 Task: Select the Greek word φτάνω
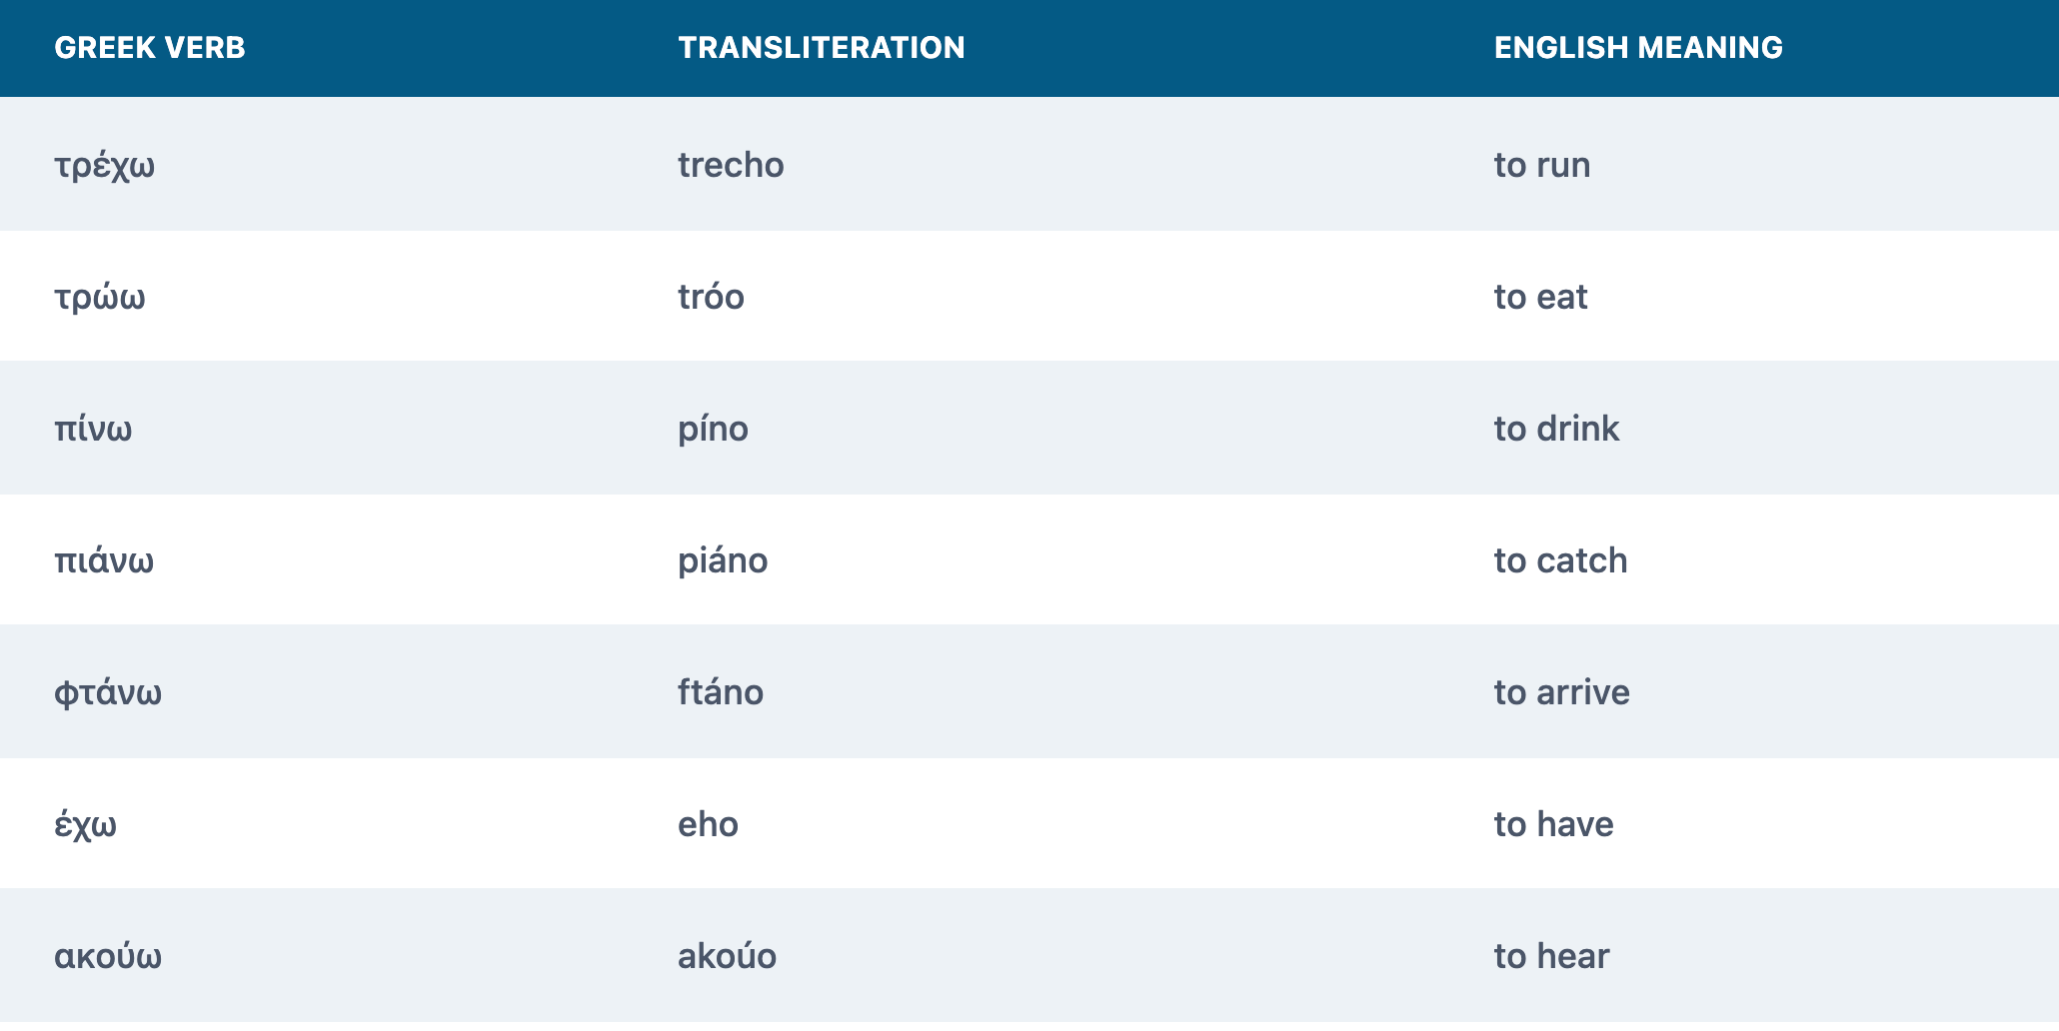108,693
